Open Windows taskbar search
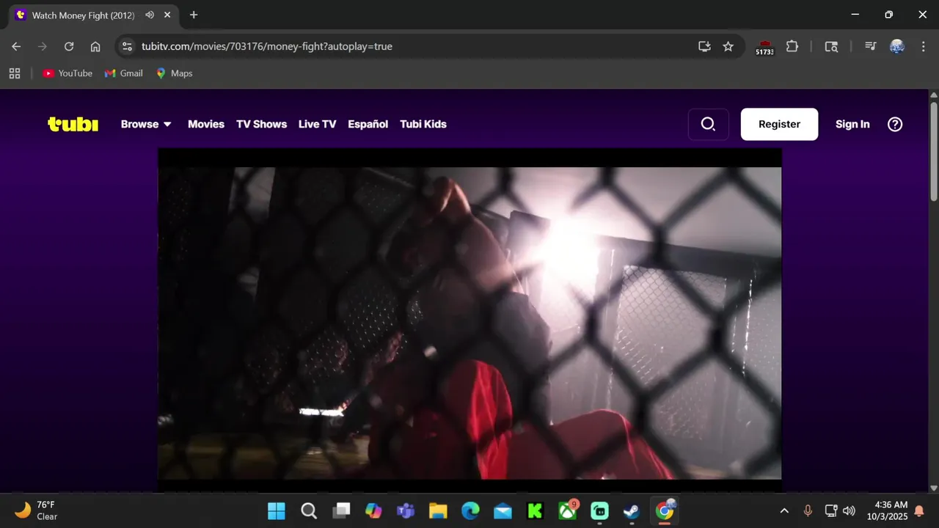Viewport: 939px width, 528px height. point(309,511)
